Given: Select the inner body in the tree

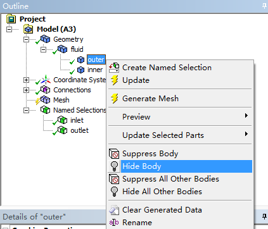Looking at the screenshot, I should coord(95,70).
